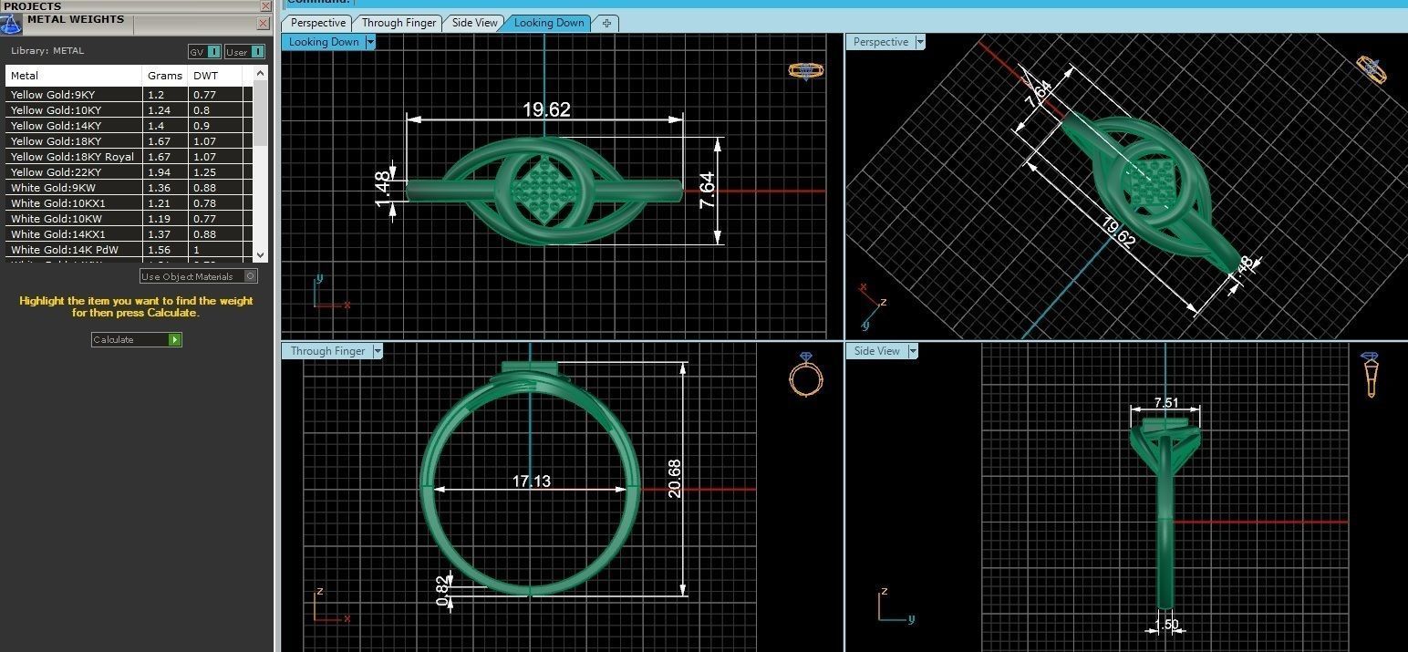Sort by the Grams column header
This screenshot has width=1408, height=652.
coord(166,76)
